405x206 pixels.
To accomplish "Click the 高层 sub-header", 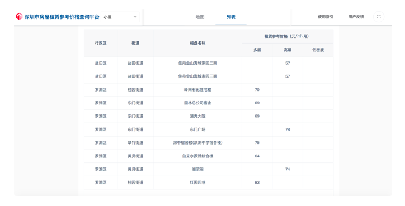I will 288,50.
